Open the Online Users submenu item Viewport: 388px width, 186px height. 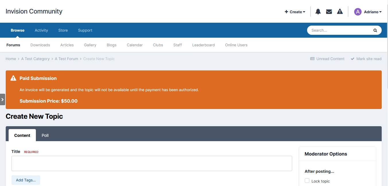pyautogui.click(x=236, y=45)
